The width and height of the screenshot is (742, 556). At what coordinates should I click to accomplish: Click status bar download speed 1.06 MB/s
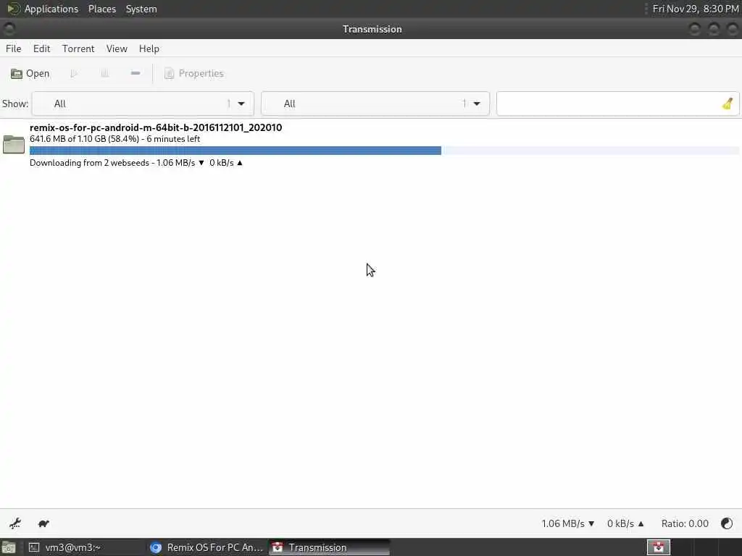coord(568,523)
